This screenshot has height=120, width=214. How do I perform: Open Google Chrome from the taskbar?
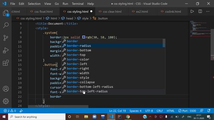point(128,117)
